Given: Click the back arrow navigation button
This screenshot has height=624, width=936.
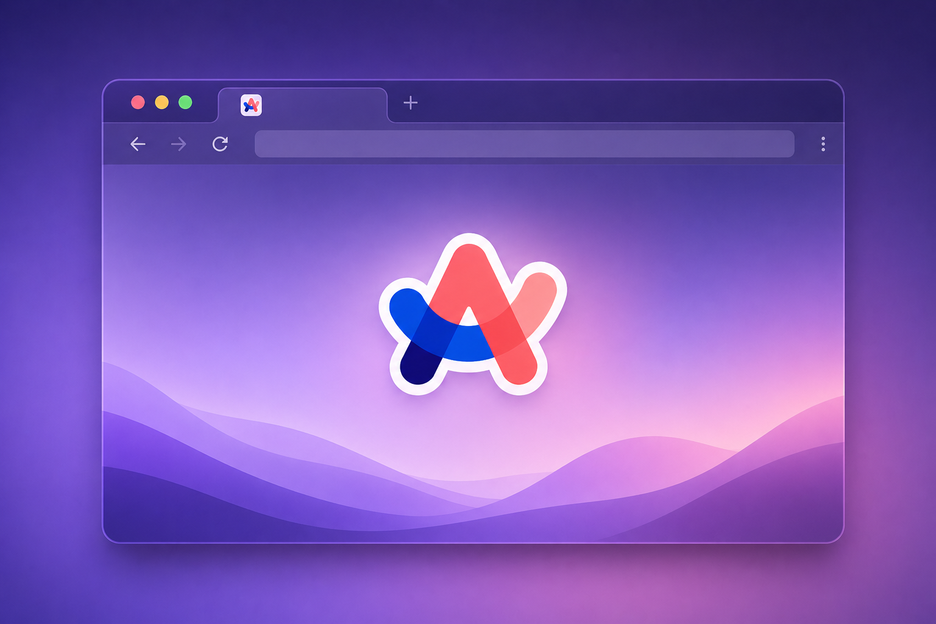Looking at the screenshot, I should [138, 144].
